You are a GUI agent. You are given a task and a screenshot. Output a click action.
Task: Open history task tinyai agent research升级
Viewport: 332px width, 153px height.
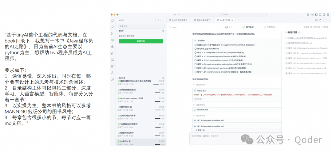(x=141, y=100)
